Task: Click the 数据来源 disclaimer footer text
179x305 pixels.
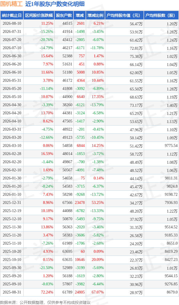Action: [x=45, y=302]
